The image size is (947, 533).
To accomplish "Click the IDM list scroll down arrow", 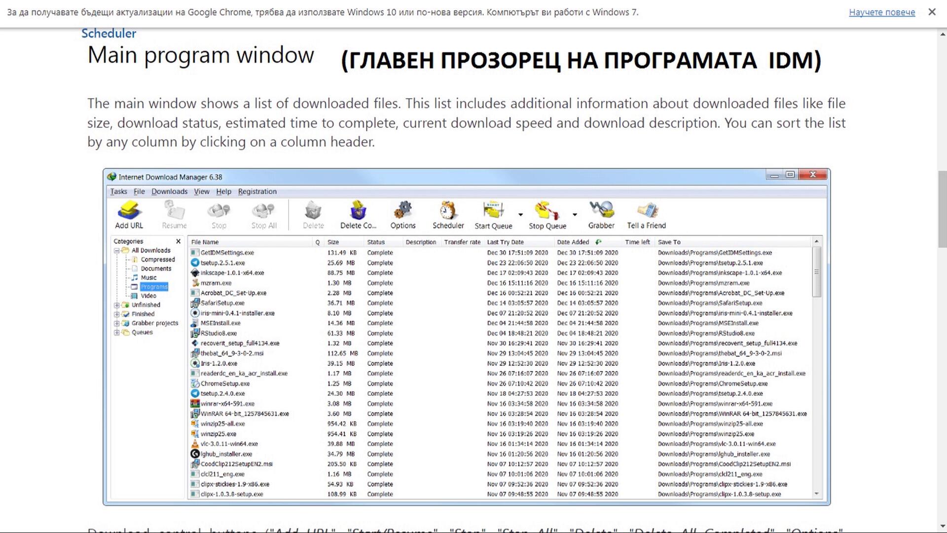I will [x=817, y=494].
